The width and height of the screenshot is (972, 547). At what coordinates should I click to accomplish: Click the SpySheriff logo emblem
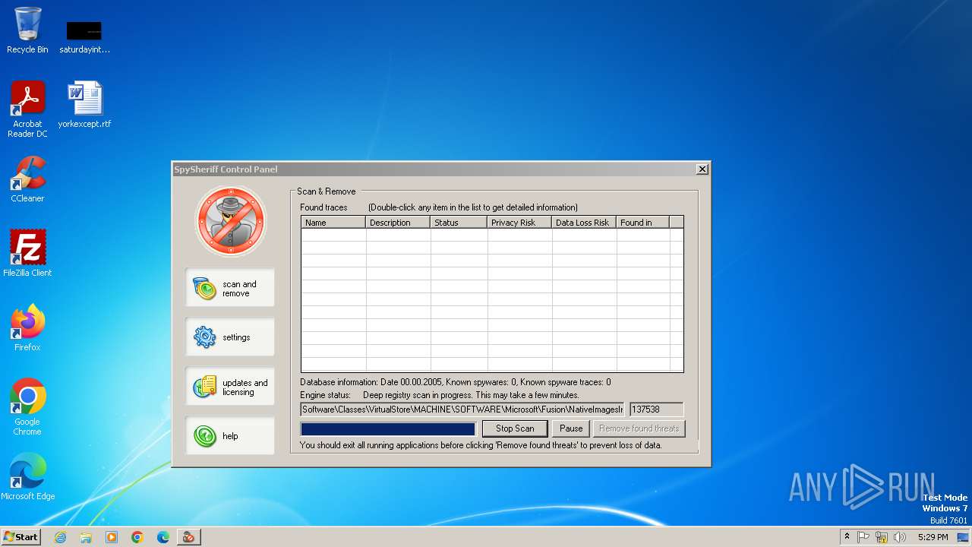coord(230,221)
